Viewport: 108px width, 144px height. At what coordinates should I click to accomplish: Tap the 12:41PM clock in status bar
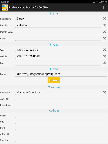[x=5, y=2]
